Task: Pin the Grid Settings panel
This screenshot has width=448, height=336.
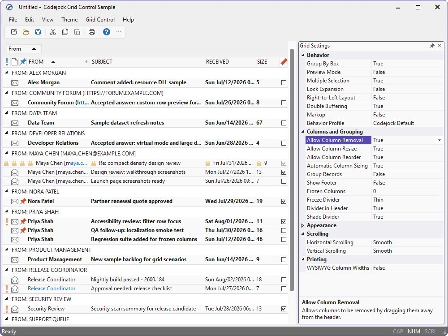Action: point(432,46)
